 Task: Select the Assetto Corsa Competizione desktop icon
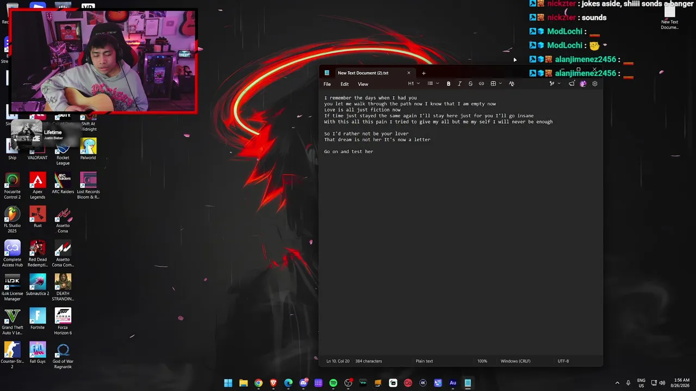(x=63, y=254)
